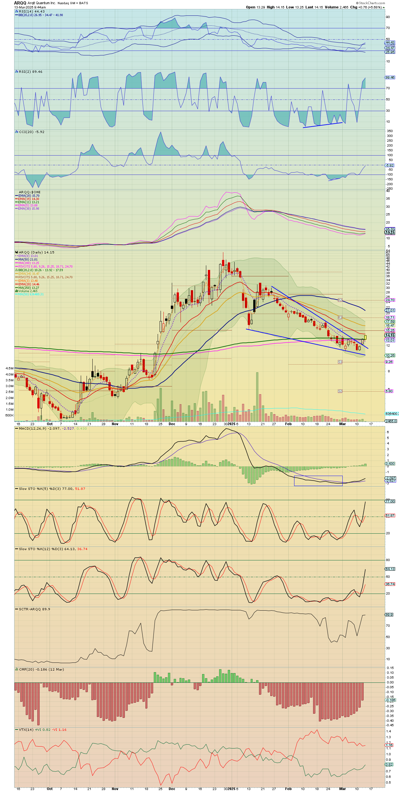Viewport: 399px width, 791px height.
Task: Click the 24.70 price tag on right axis
Action: pyautogui.click(x=390, y=300)
